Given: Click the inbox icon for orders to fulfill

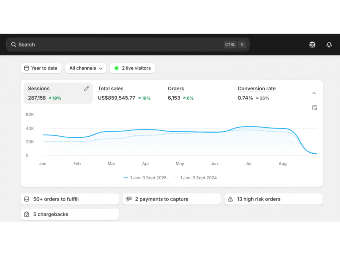Looking at the screenshot, I should click(x=27, y=199).
